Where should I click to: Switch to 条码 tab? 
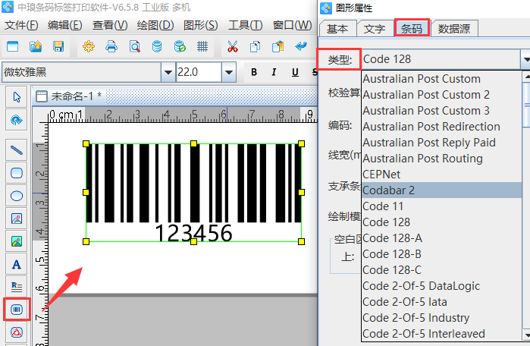click(x=412, y=28)
